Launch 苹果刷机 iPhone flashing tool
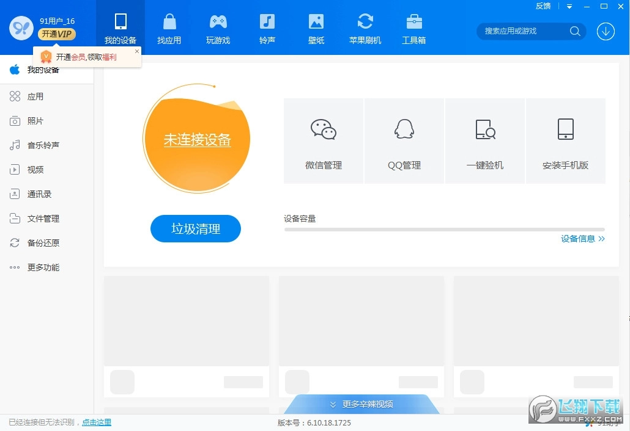The height and width of the screenshot is (431, 630). pos(365,27)
